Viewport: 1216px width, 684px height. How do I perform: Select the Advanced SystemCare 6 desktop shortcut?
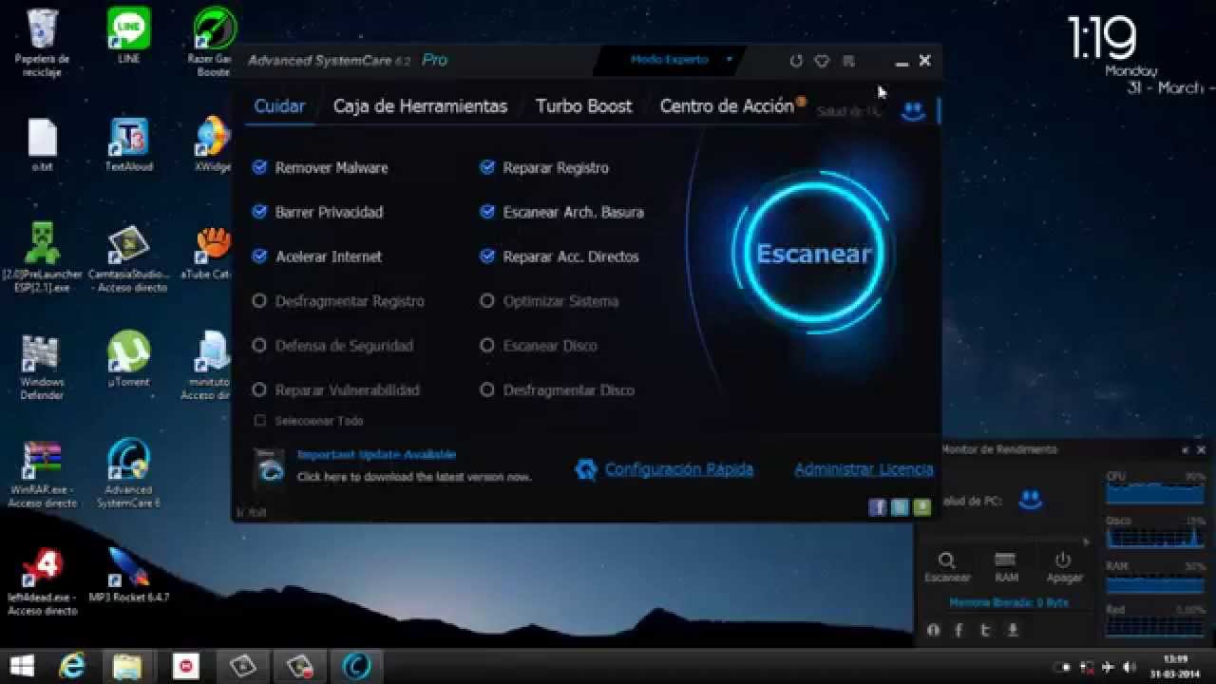(128, 472)
